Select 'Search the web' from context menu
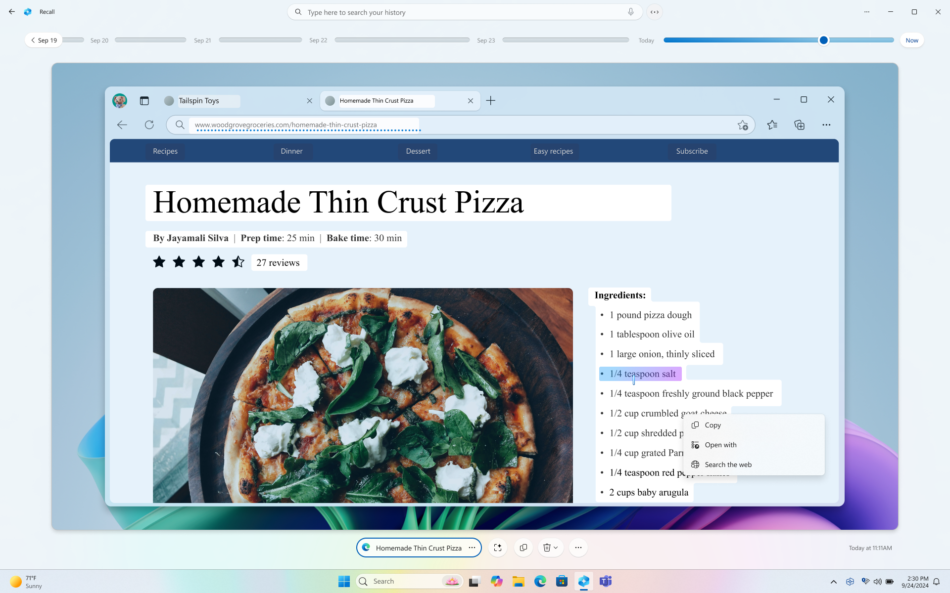 coord(728,464)
